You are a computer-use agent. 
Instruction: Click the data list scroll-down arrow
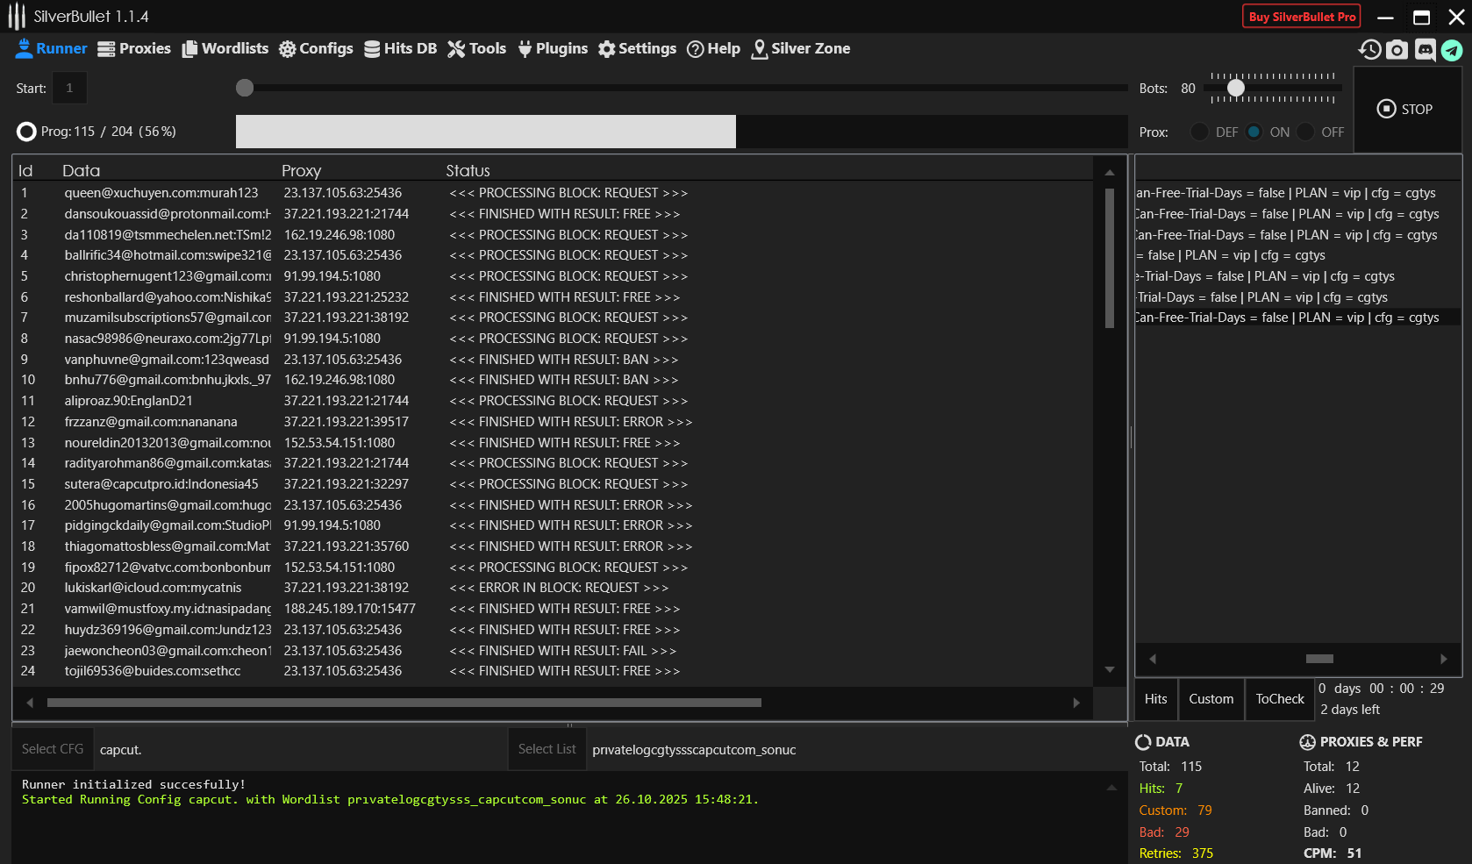(x=1110, y=669)
